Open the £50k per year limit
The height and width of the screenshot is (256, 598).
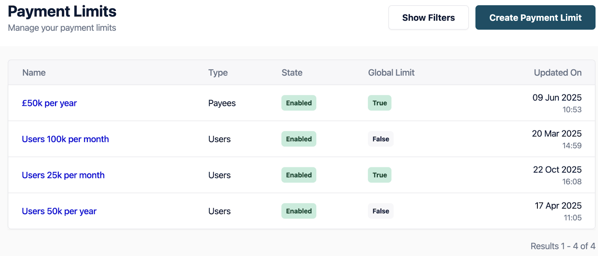[x=49, y=103]
